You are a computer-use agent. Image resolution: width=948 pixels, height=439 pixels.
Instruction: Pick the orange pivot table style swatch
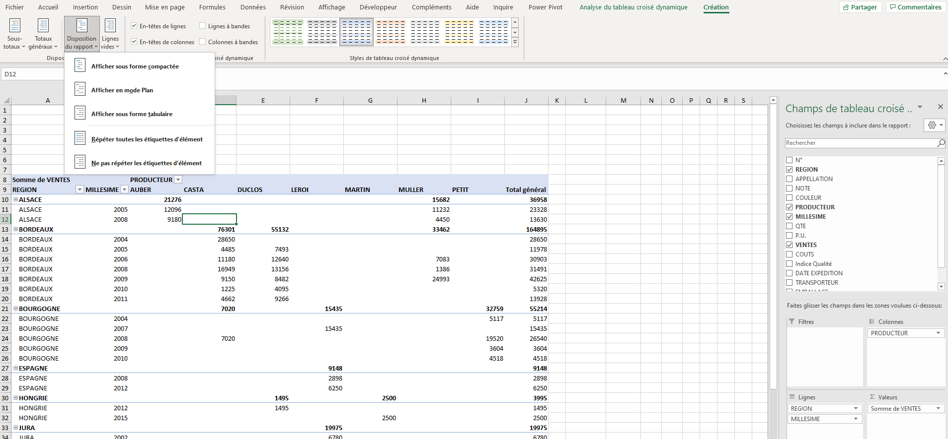coord(391,32)
